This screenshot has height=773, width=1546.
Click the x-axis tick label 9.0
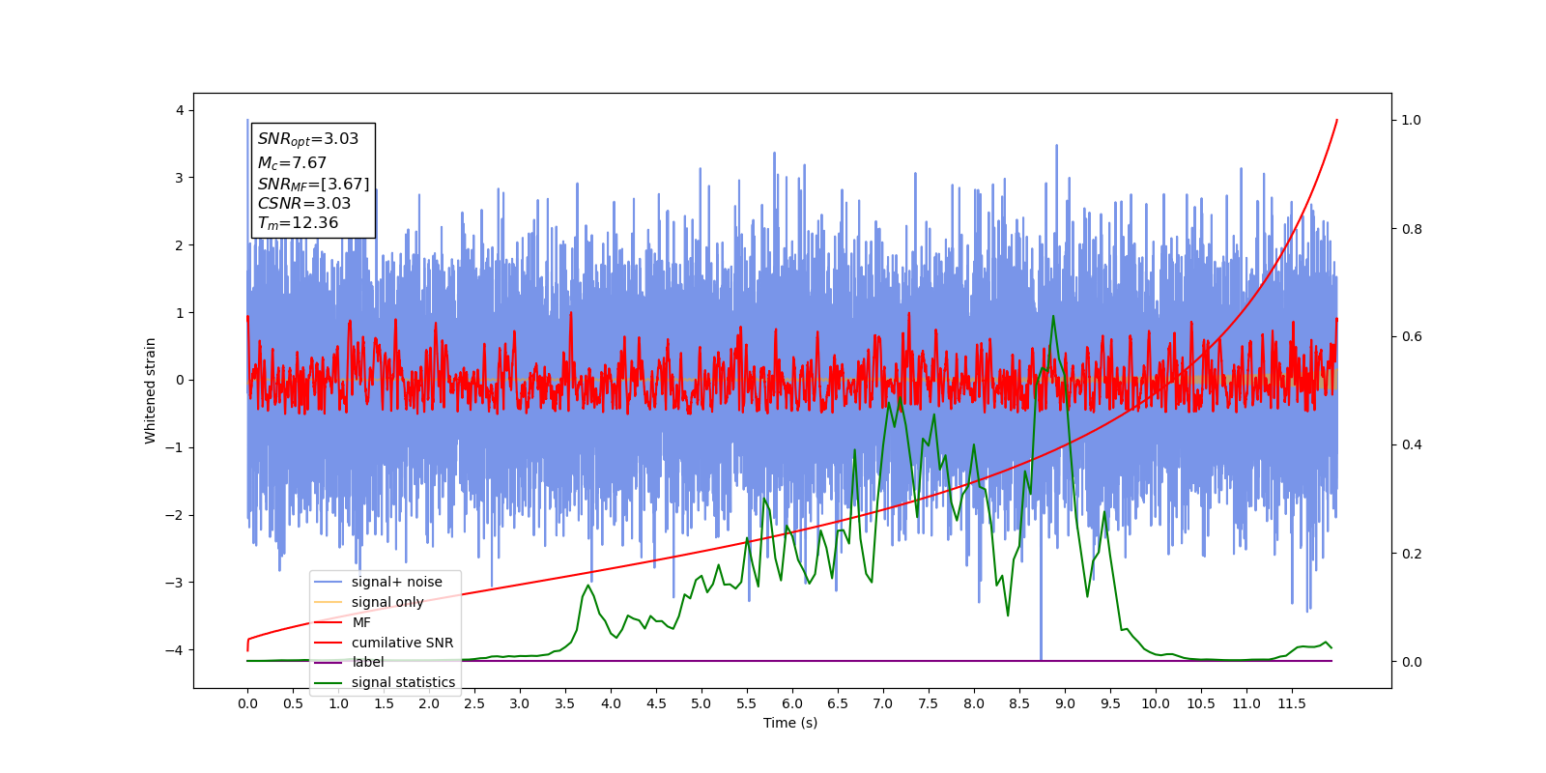[1065, 703]
